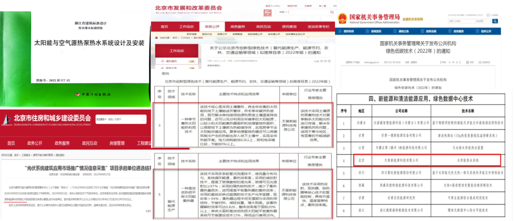519x221 pixels.
Task: Click the 工程建设 breadcrumb link on the 住建委 page
Action: coord(25,155)
